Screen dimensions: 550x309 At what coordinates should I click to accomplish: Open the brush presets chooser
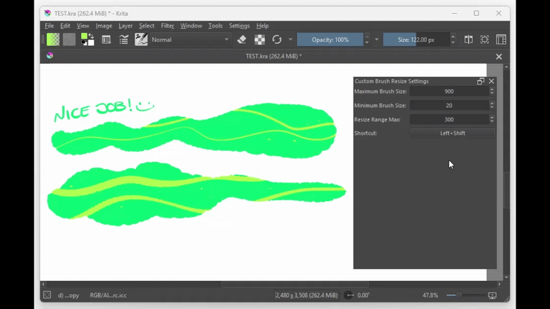tap(124, 40)
